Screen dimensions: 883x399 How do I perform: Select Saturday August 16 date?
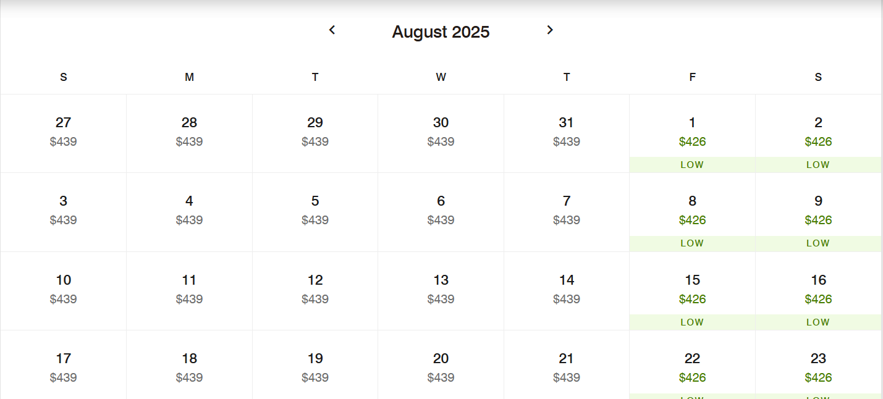(x=818, y=291)
